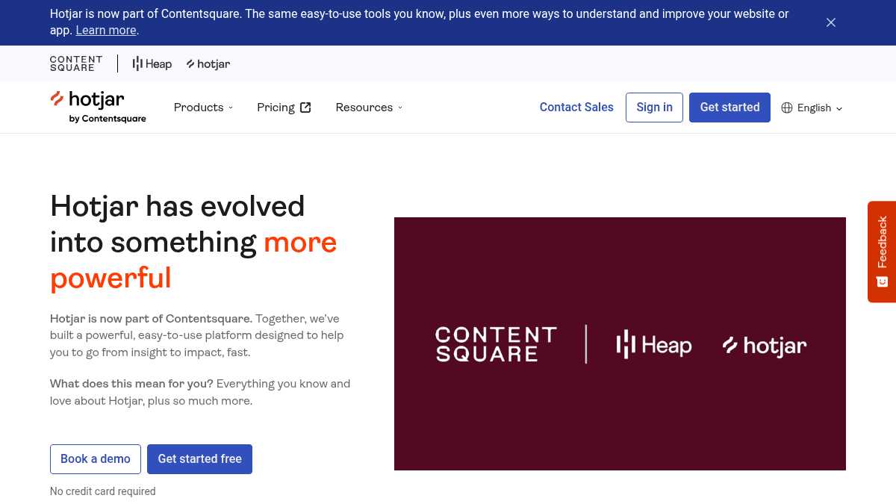Dismiss the Contentsquare announcement banner
The image size is (896, 504).
pyautogui.click(x=831, y=22)
